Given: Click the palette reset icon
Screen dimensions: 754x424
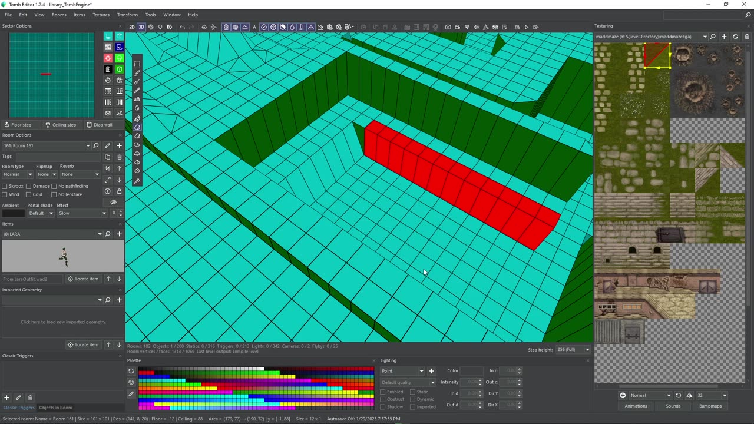Looking at the screenshot, I should coord(131,371).
